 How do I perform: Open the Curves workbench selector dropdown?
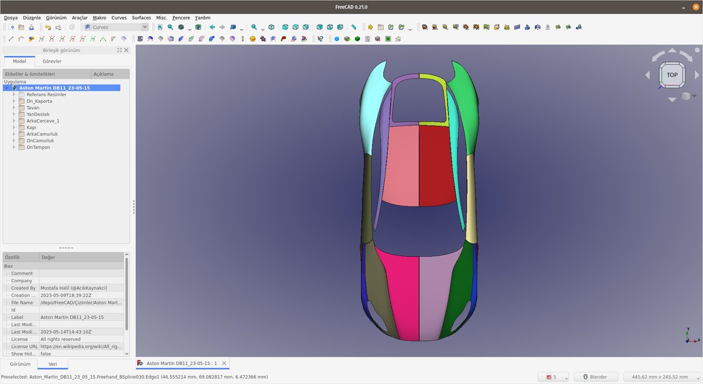117,27
